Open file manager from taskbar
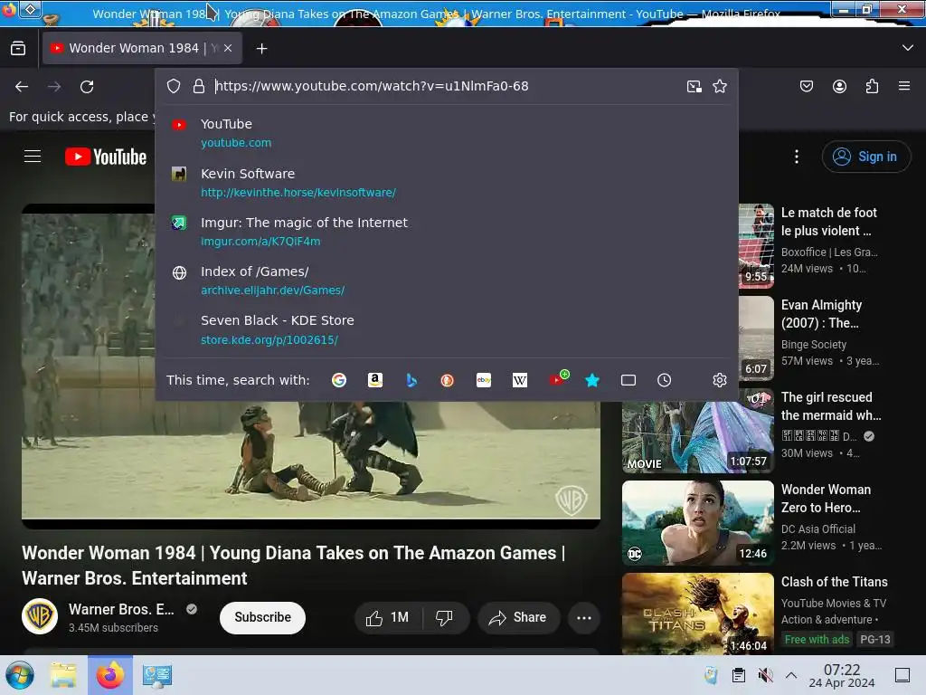This screenshot has width=926, height=695. click(x=62, y=675)
